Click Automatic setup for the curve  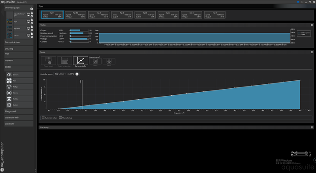tap(49, 118)
